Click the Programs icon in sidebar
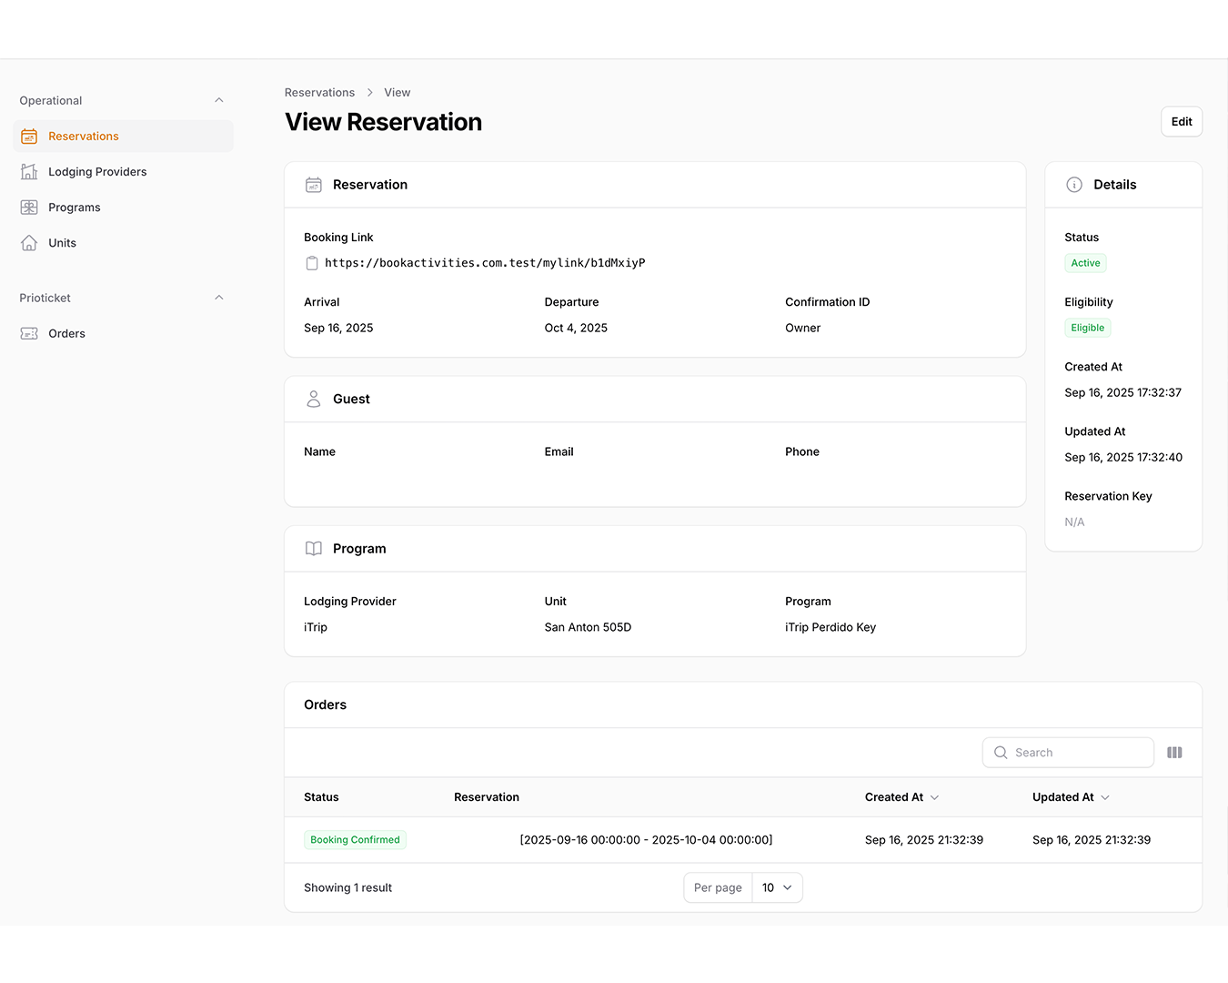 [29, 208]
